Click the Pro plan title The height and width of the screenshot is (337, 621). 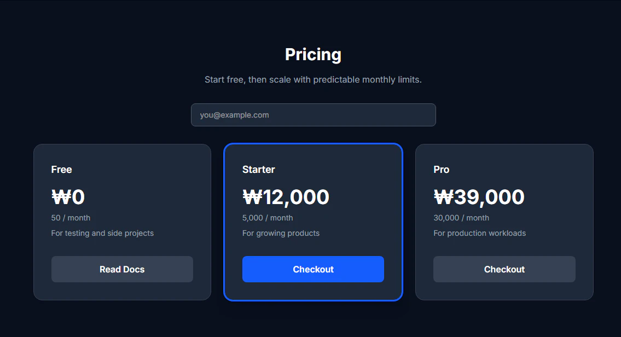[x=441, y=170]
